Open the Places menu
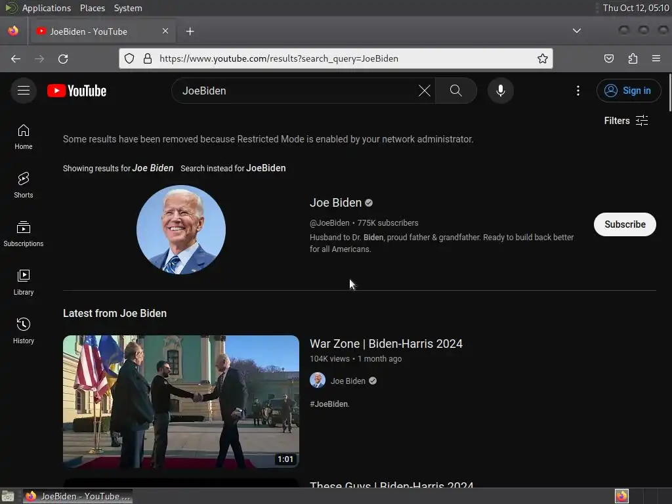 (93, 8)
